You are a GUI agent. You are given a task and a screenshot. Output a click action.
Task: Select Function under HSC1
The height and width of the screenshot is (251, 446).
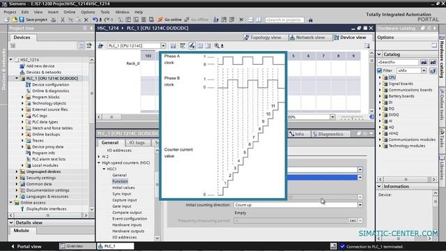pos(120,181)
